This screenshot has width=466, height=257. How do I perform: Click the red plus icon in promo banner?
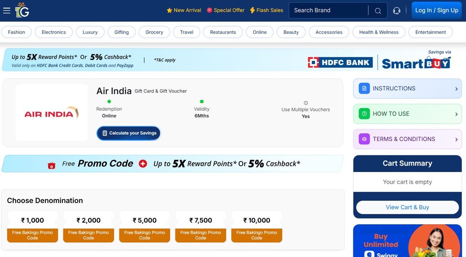click(143, 164)
